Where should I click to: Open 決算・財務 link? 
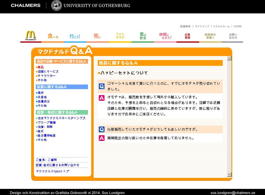tap(45, 127)
